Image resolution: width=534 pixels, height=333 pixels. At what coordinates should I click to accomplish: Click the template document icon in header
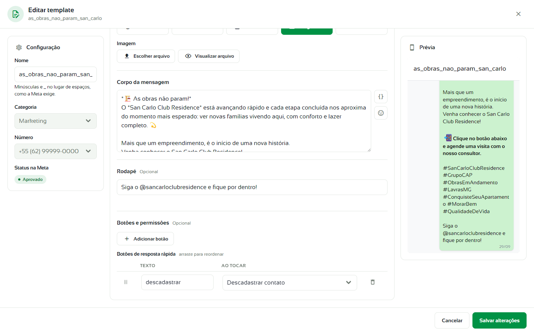tap(16, 14)
